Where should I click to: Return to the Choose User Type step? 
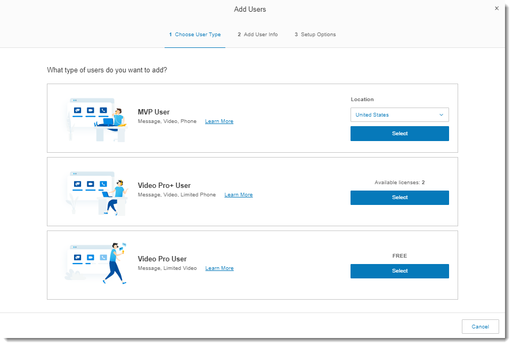coord(194,34)
